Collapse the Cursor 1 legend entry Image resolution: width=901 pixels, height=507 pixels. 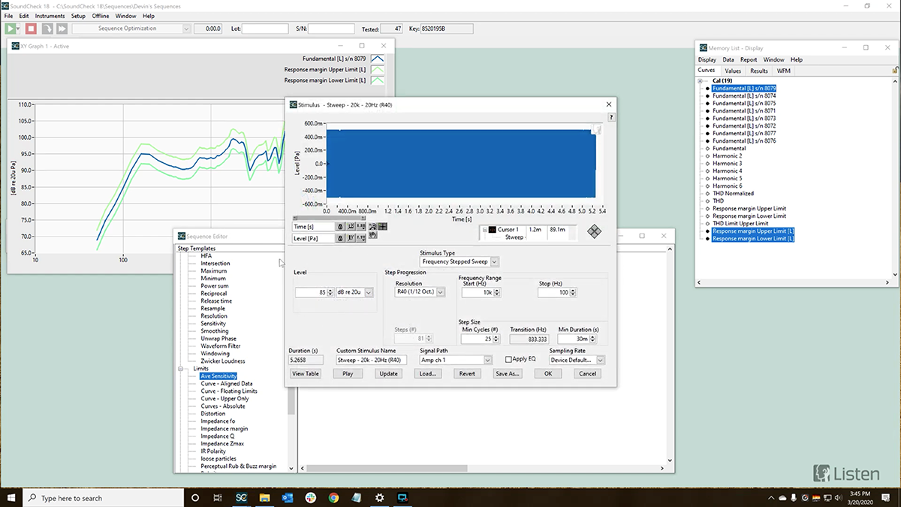(x=485, y=230)
